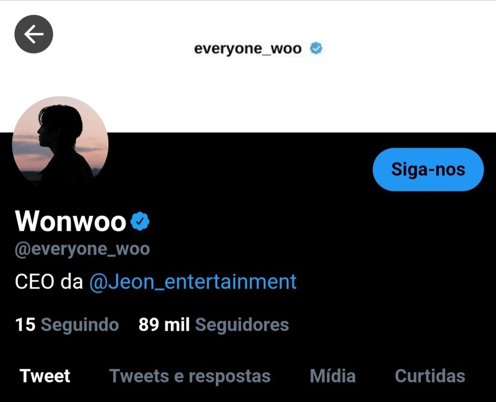Click the everyone_woo header title

click(x=248, y=49)
